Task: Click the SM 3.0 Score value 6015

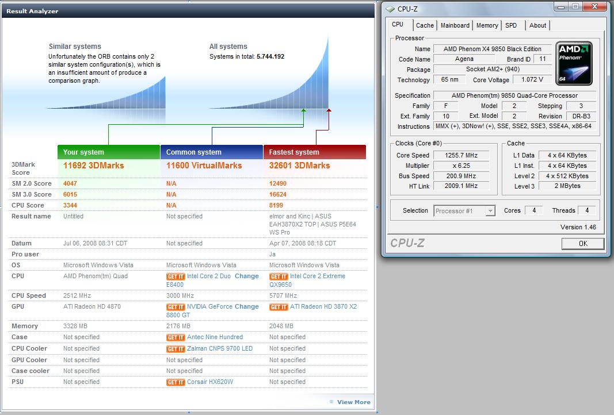Action: 70,194
